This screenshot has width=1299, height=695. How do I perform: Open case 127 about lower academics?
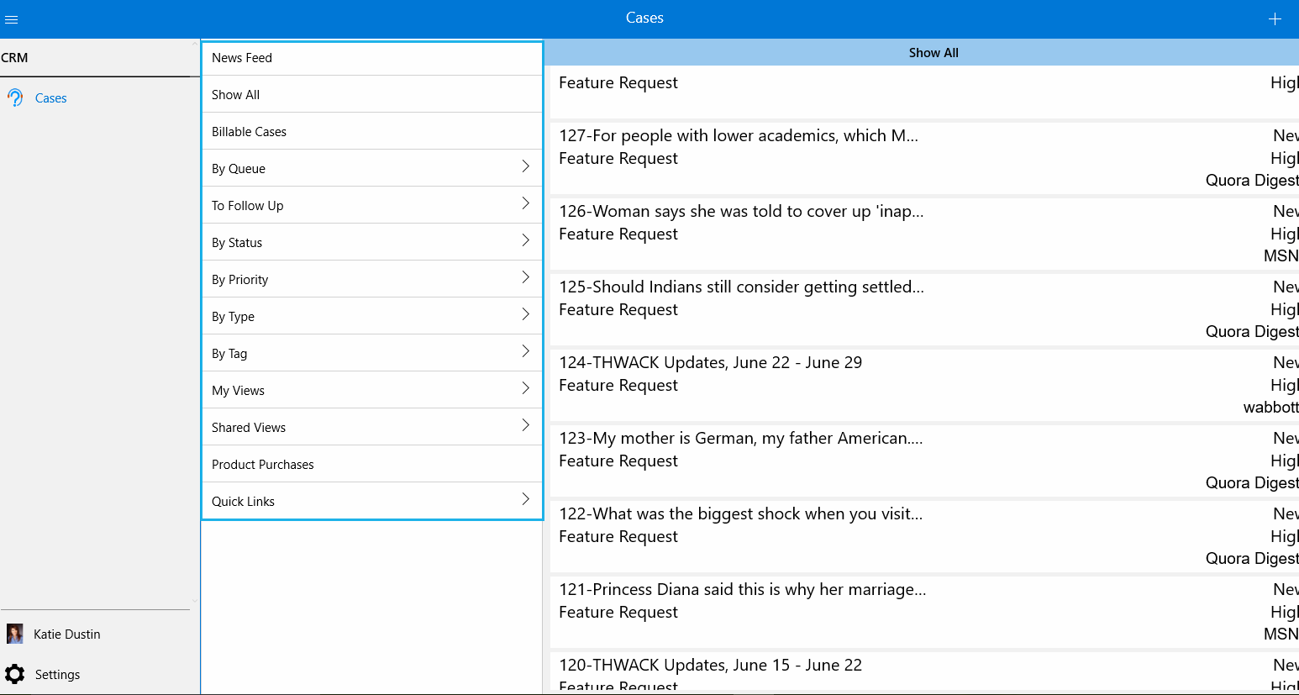(x=739, y=136)
